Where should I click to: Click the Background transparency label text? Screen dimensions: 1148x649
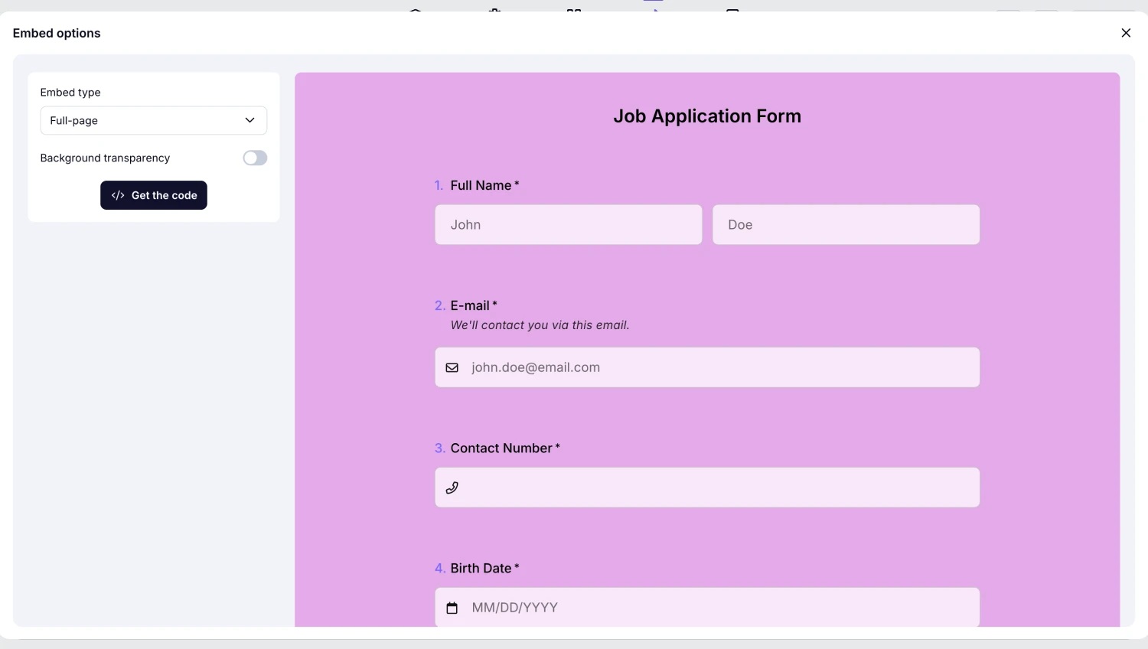click(x=105, y=158)
